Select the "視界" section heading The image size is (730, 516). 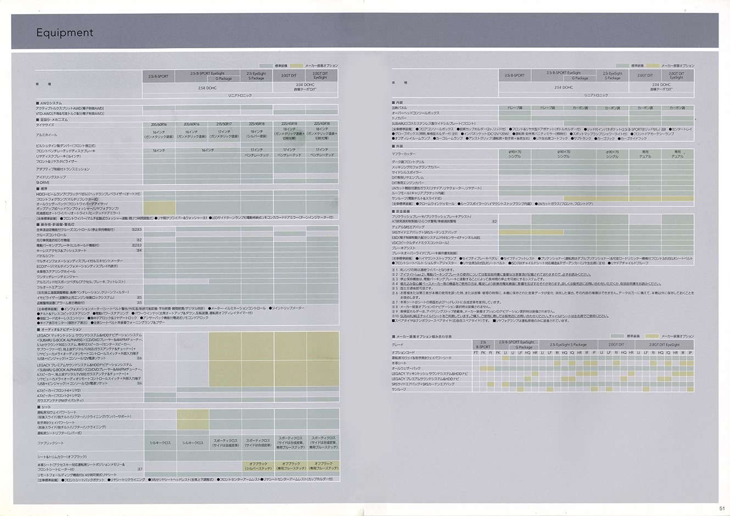(x=41, y=188)
